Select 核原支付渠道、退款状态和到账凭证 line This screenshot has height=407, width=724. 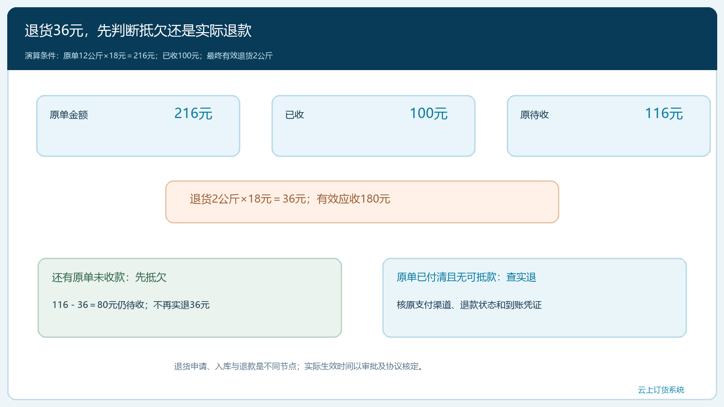point(469,305)
